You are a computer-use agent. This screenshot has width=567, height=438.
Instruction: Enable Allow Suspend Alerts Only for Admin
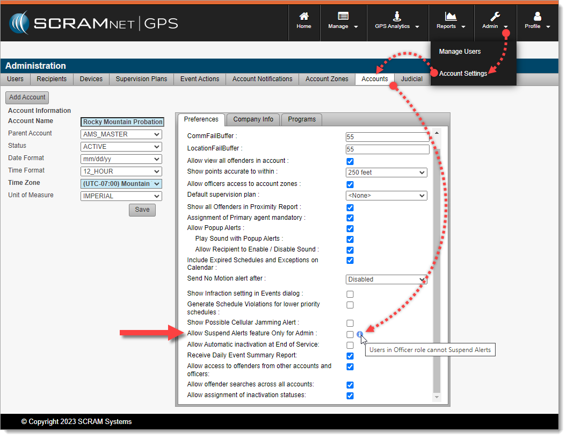[x=350, y=334]
